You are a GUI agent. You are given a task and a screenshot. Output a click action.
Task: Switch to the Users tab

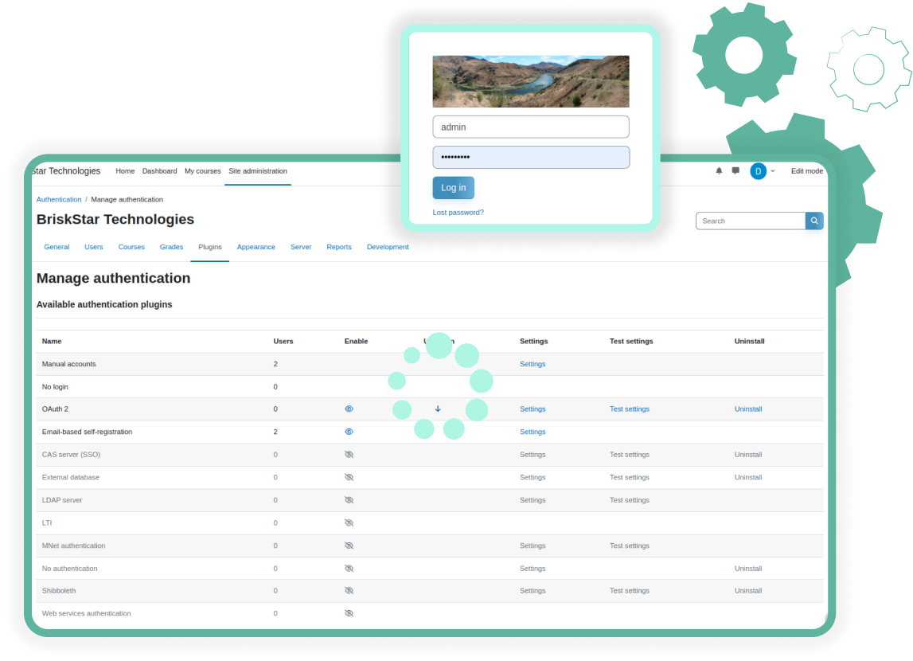tap(94, 247)
